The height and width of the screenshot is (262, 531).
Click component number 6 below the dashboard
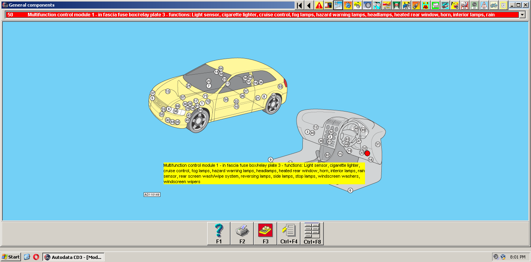tap(350, 190)
